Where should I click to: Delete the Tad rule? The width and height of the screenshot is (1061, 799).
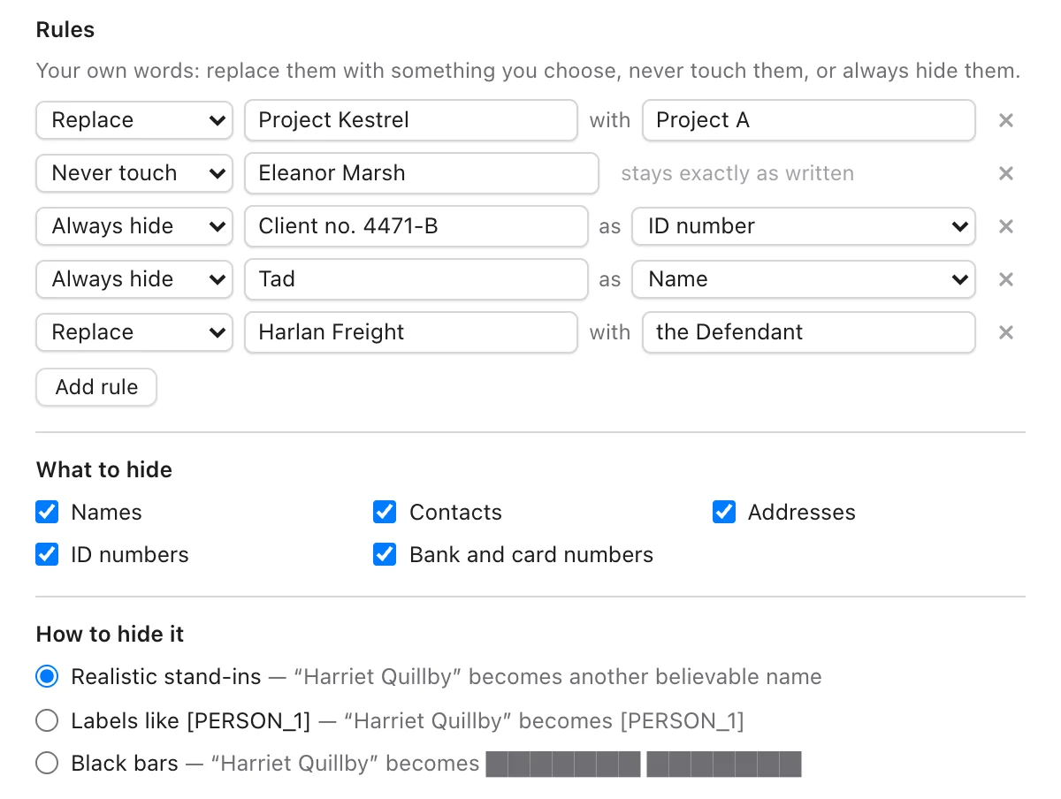pos(1005,279)
